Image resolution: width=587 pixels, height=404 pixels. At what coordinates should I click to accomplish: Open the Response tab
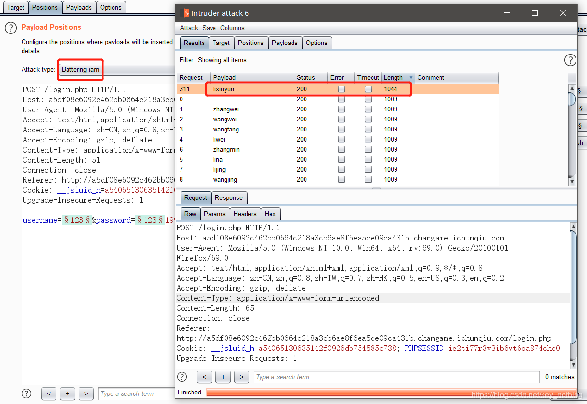tap(229, 197)
